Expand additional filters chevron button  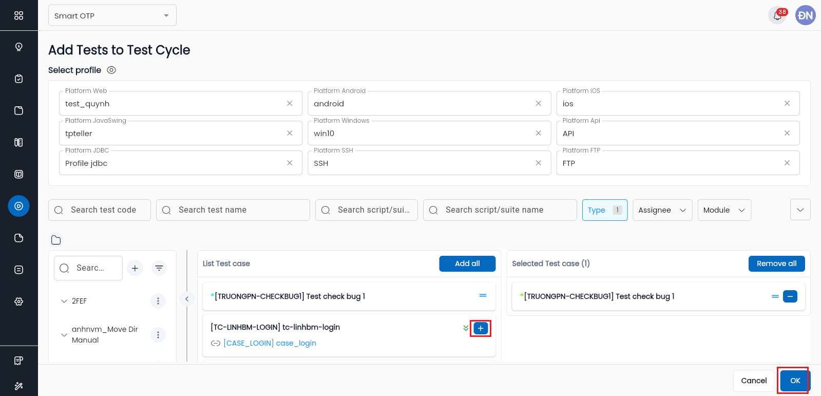pyautogui.click(x=800, y=210)
